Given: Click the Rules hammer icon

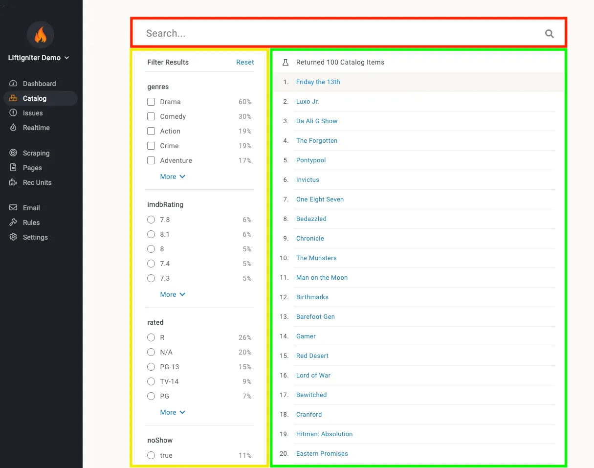Looking at the screenshot, I should pyautogui.click(x=13, y=223).
